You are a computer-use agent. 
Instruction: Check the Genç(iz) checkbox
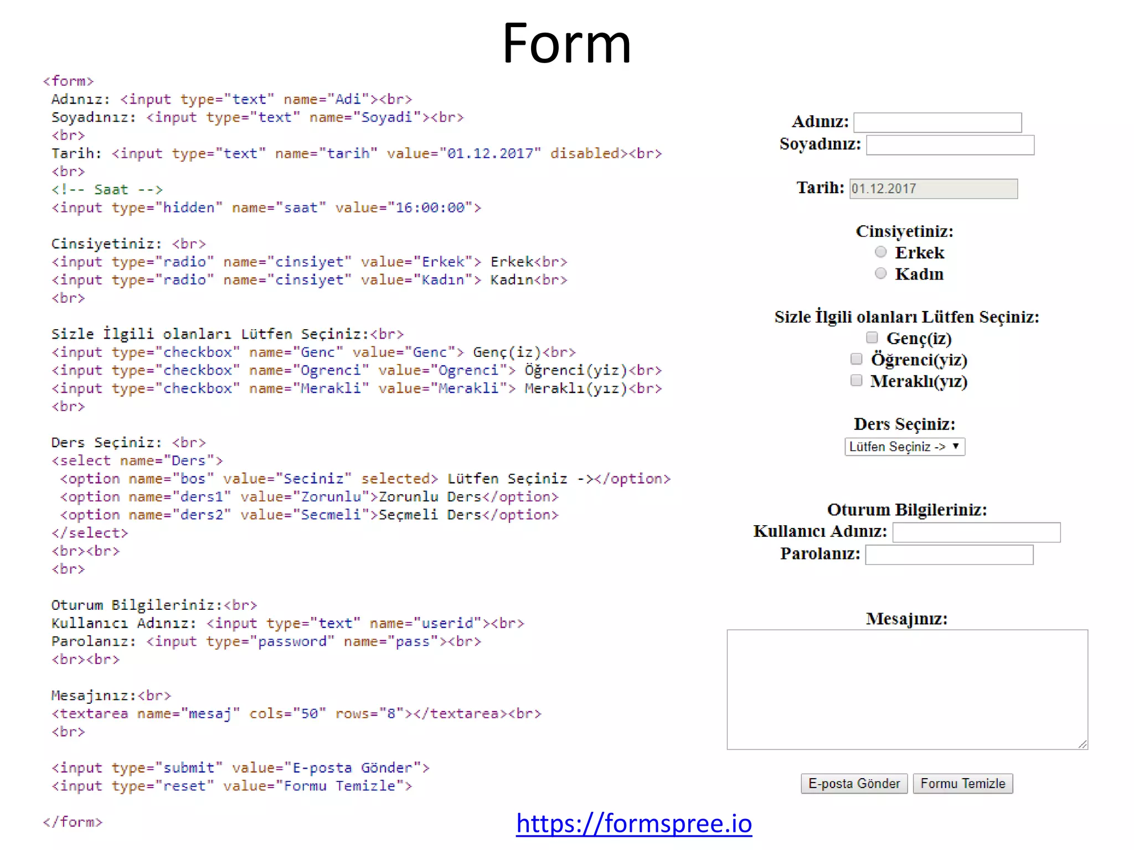coord(872,337)
